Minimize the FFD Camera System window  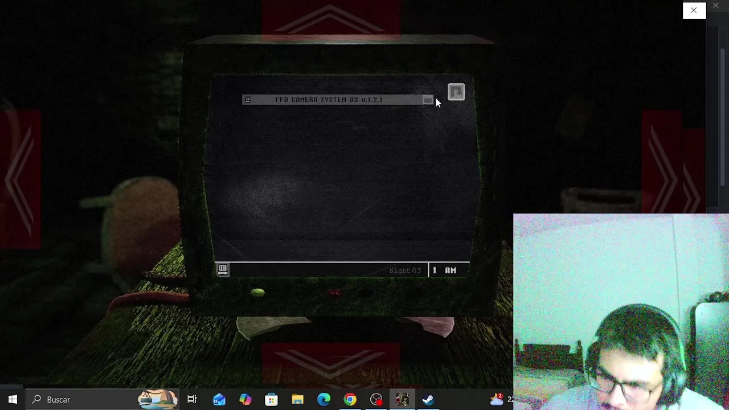point(427,100)
